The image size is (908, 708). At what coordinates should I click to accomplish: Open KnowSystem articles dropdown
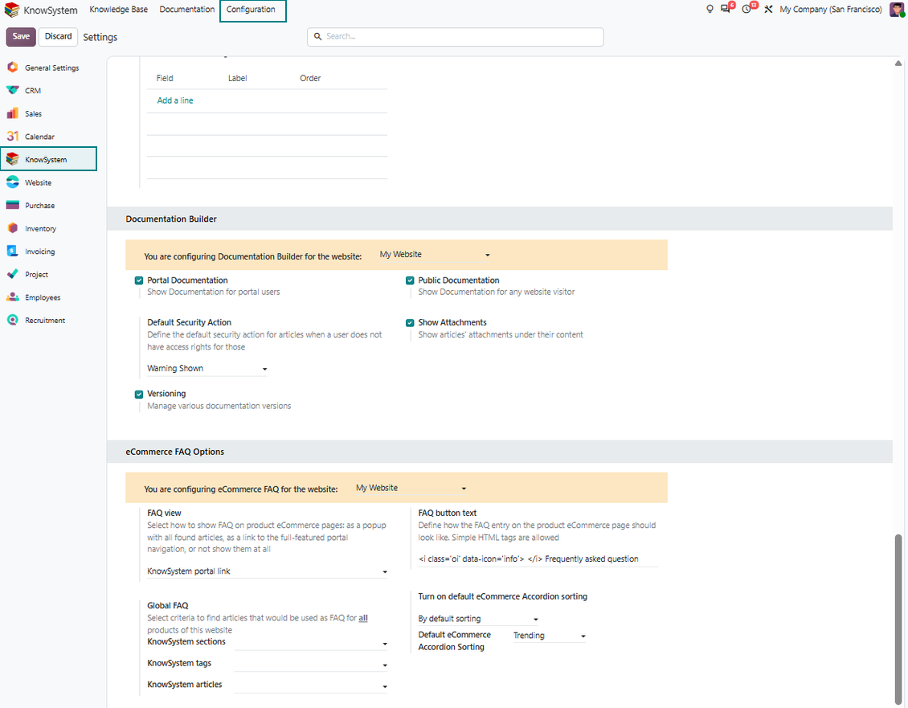(311, 686)
